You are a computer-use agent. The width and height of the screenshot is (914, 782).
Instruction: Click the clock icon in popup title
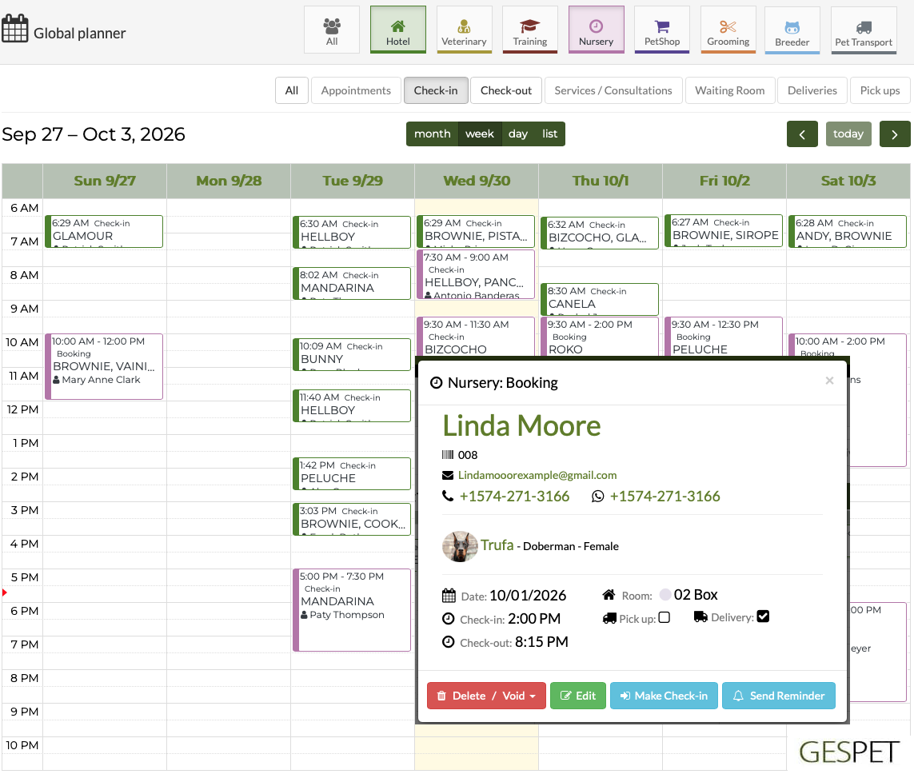click(436, 383)
